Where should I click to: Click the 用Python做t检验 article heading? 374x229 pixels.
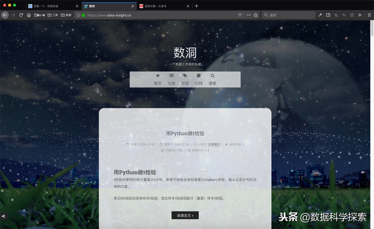[x=135, y=172]
